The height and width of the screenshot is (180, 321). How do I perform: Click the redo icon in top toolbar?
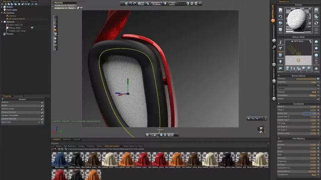pos(134,3)
